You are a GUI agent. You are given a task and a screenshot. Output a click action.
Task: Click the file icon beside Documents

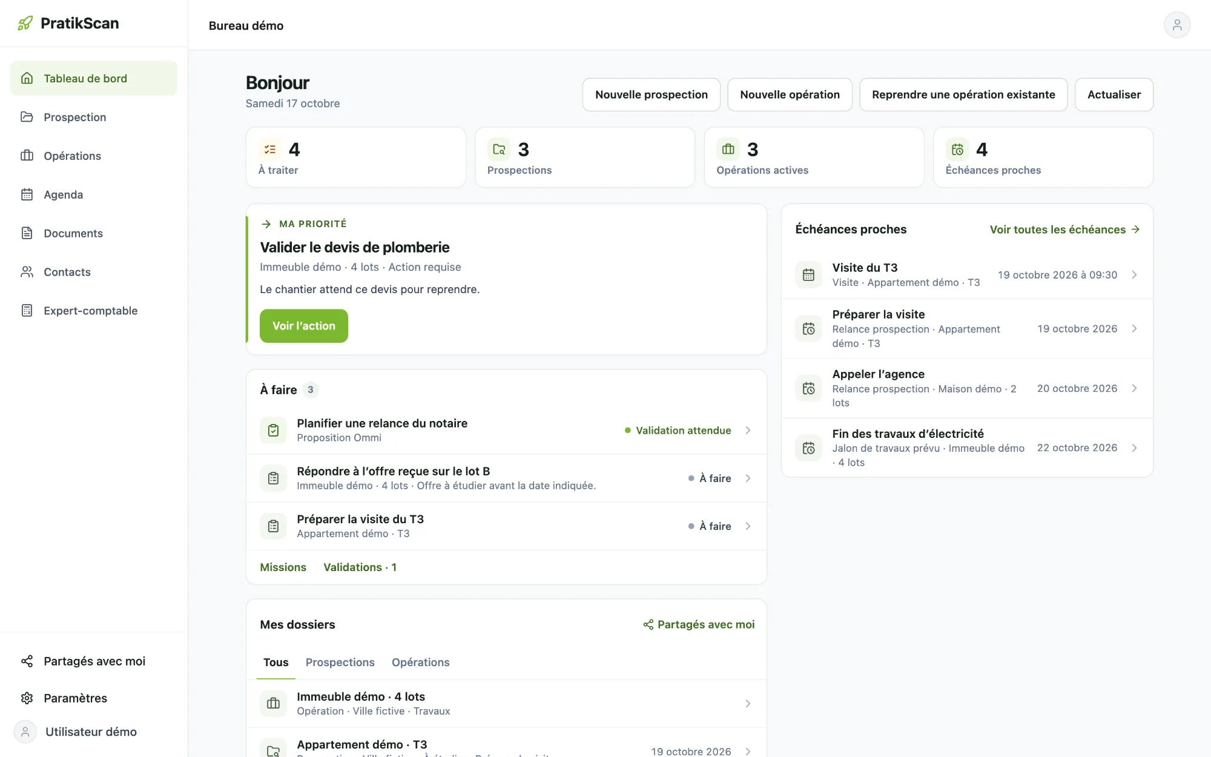(x=27, y=233)
